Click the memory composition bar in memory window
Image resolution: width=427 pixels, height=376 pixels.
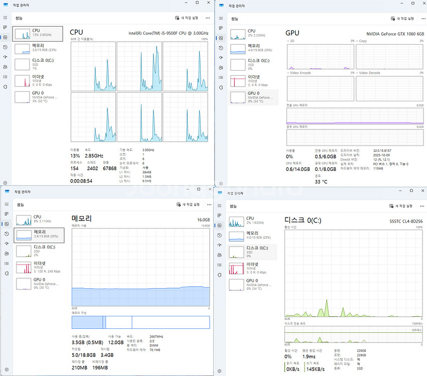[x=140, y=322]
